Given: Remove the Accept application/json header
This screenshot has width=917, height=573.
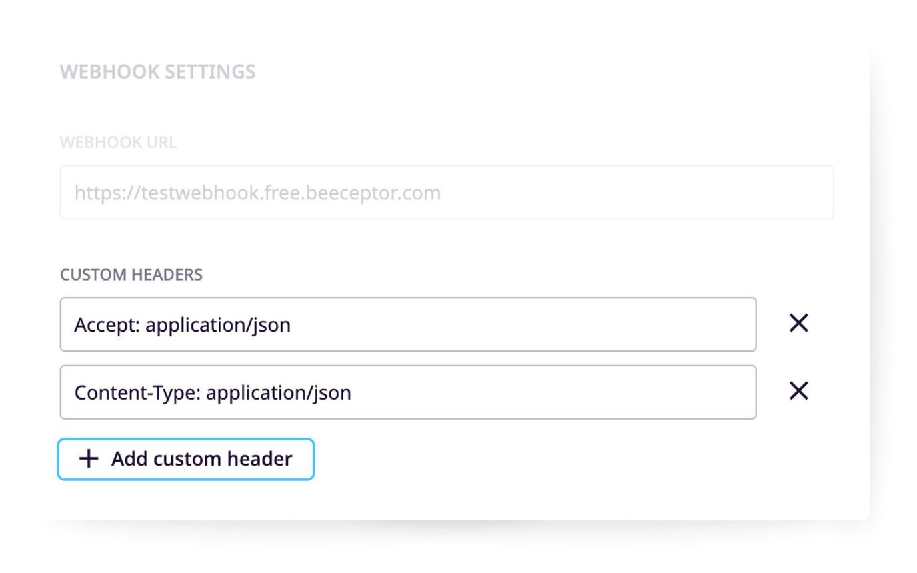Looking at the screenshot, I should coord(798,324).
